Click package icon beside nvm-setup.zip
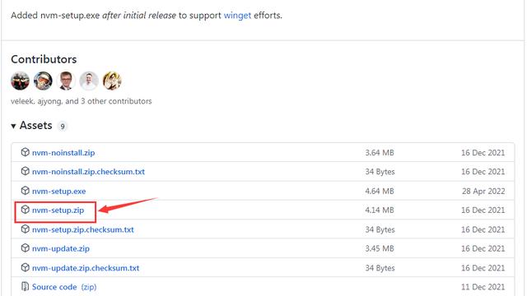This screenshot has width=527, height=296. 26,210
